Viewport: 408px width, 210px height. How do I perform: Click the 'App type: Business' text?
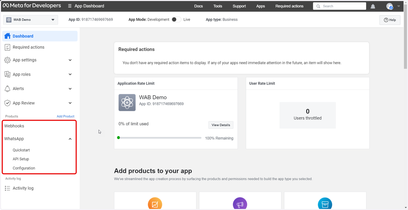(222, 20)
